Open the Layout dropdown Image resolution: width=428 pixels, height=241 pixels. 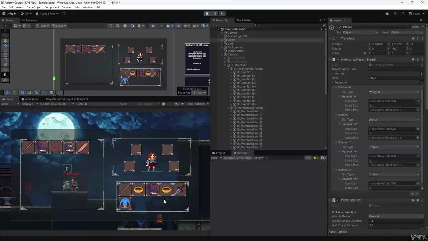[417, 14]
